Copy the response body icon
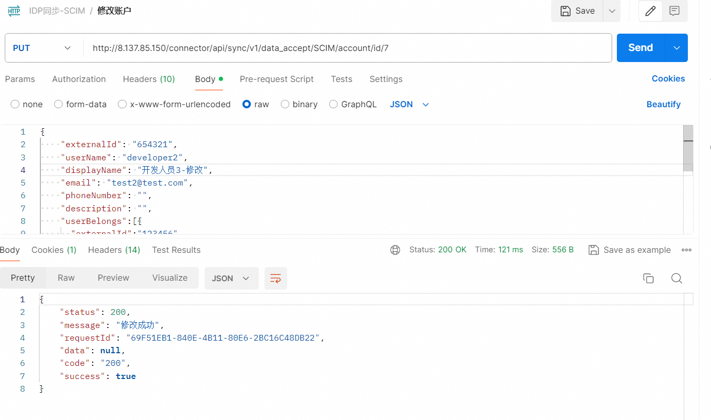 point(648,278)
